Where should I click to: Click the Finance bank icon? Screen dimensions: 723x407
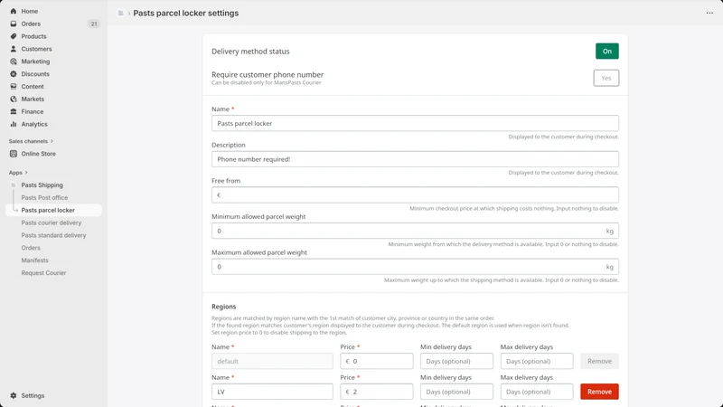tap(14, 111)
